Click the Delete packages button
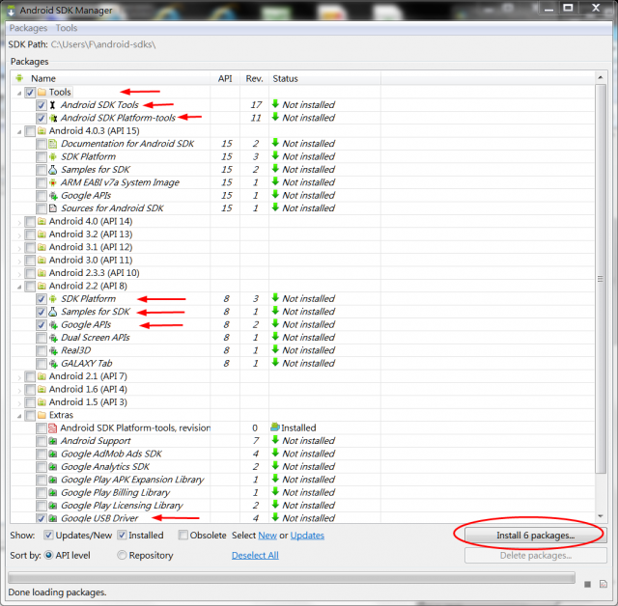 (x=535, y=555)
